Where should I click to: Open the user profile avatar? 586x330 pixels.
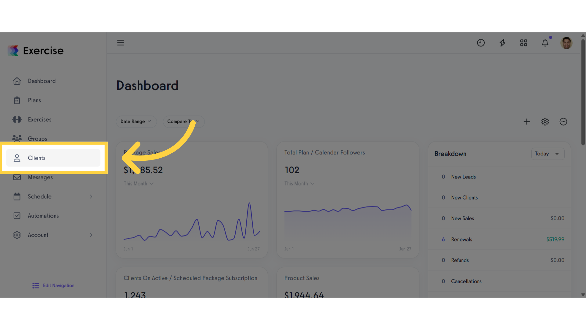pos(566,43)
